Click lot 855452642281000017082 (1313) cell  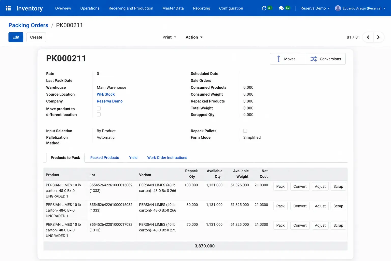tap(111, 227)
